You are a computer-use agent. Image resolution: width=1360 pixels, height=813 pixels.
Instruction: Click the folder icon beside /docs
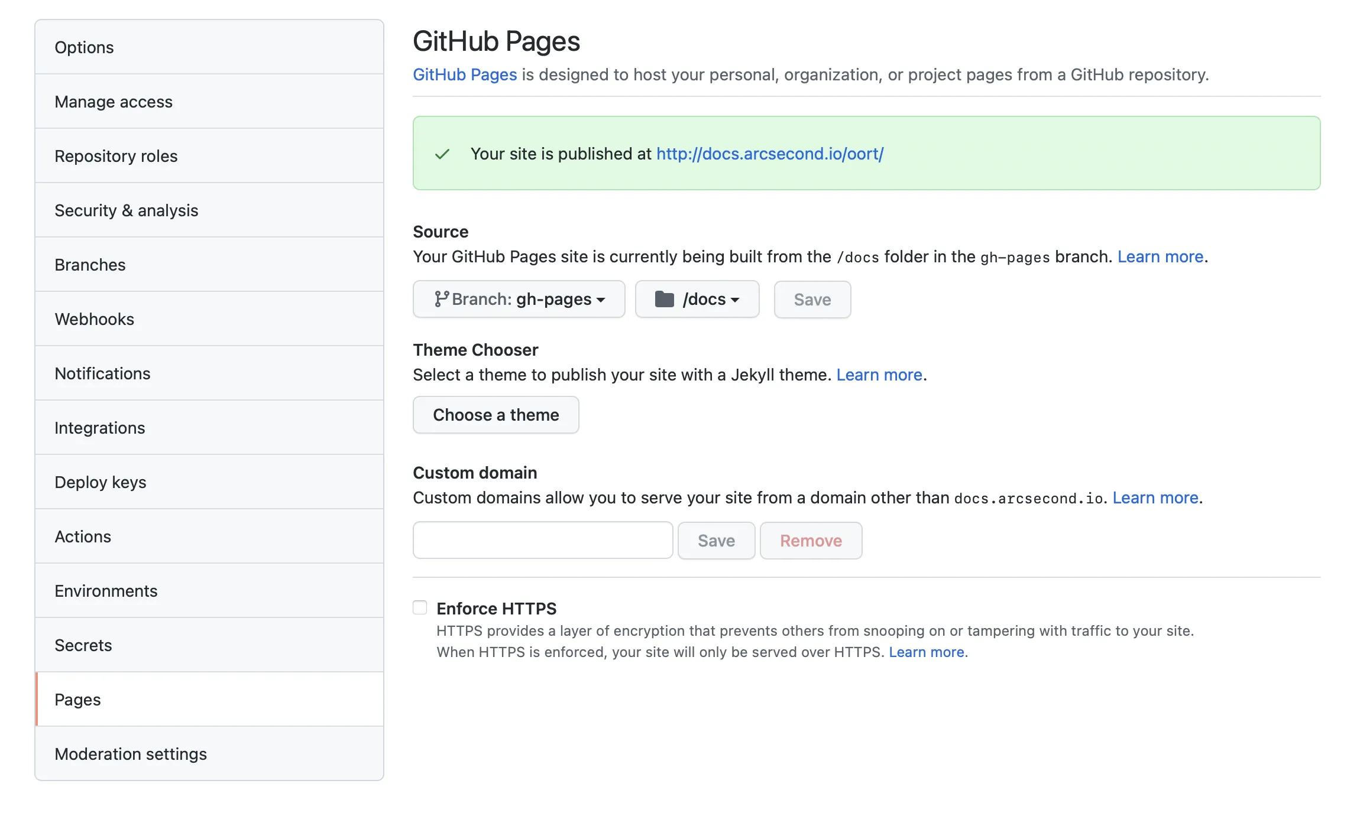(664, 299)
